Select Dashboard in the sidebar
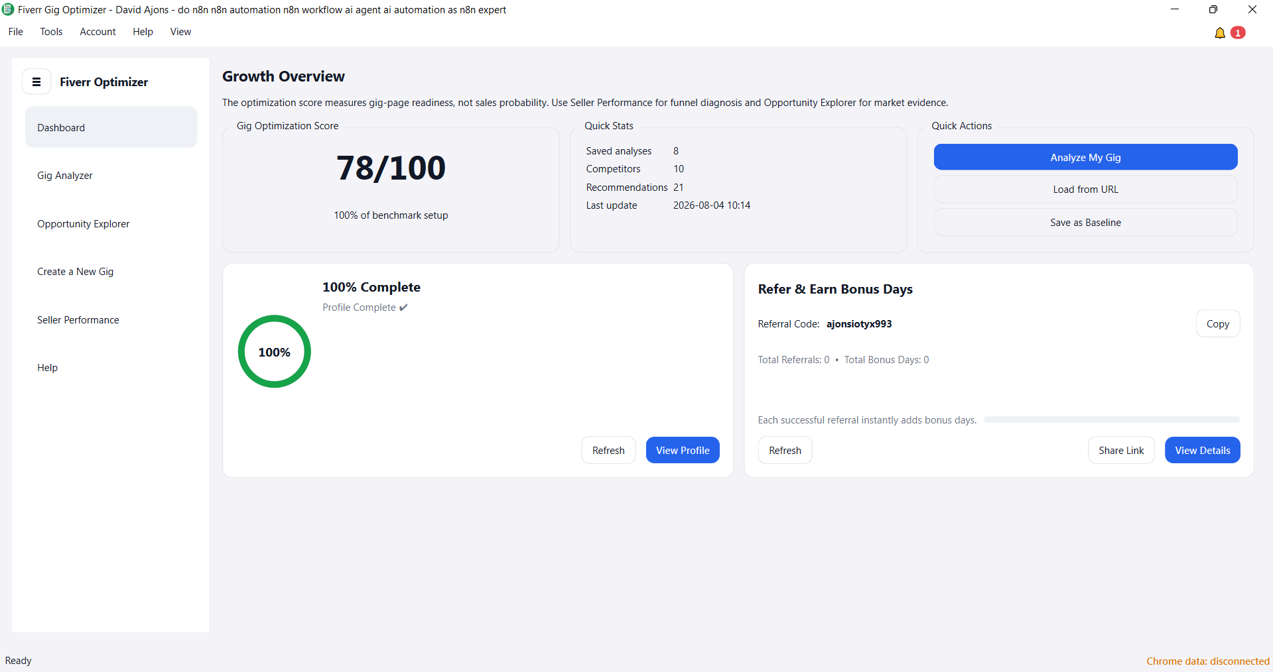This screenshot has width=1273, height=672. click(111, 127)
